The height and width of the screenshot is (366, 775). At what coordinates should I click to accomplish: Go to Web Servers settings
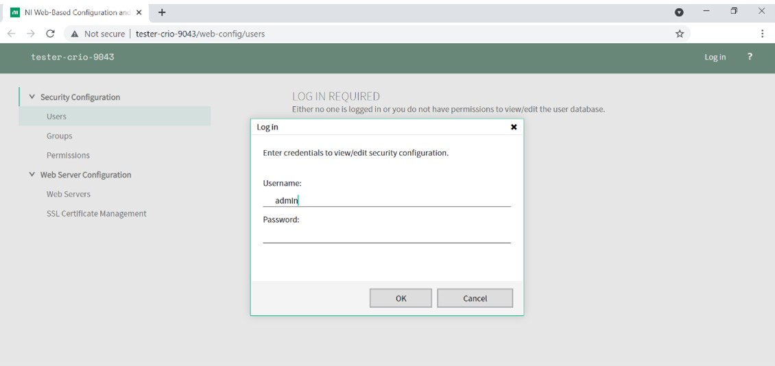click(x=68, y=194)
